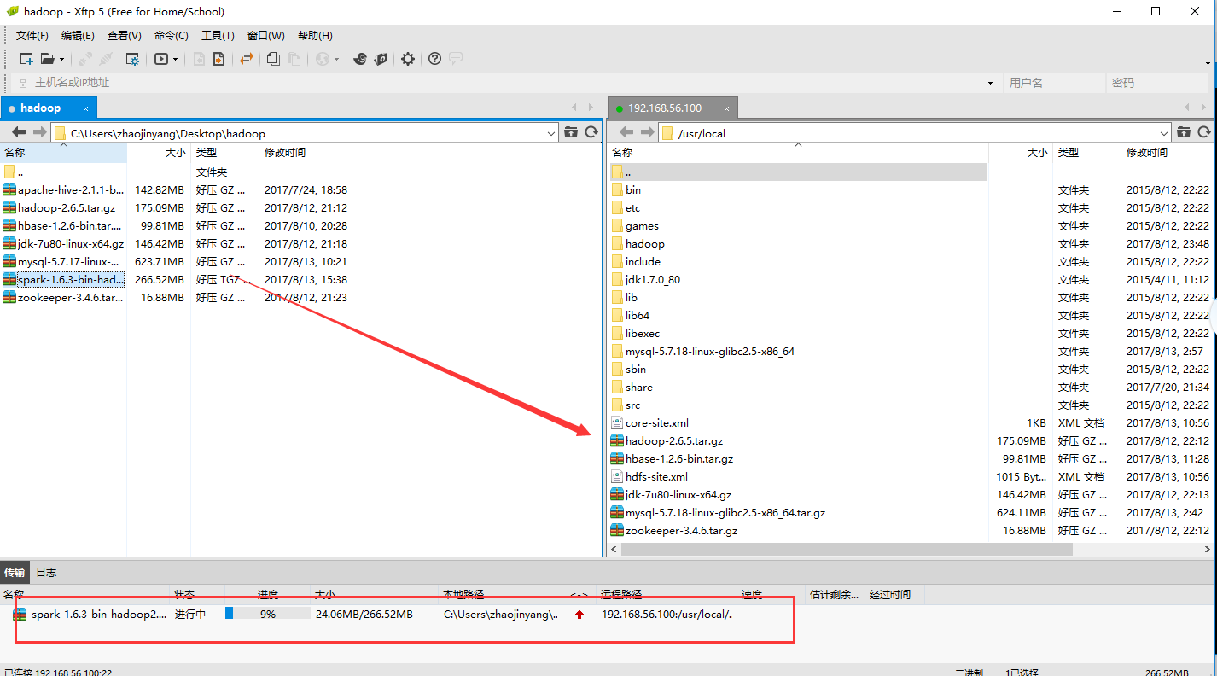Click the 密码 password field
This screenshot has height=676, width=1217.
click(x=1156, y=83)
